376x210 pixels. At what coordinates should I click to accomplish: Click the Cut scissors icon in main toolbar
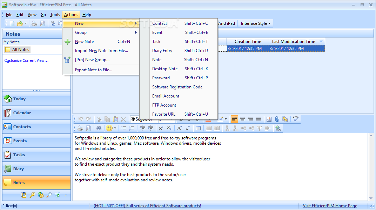tap(53, 23)
